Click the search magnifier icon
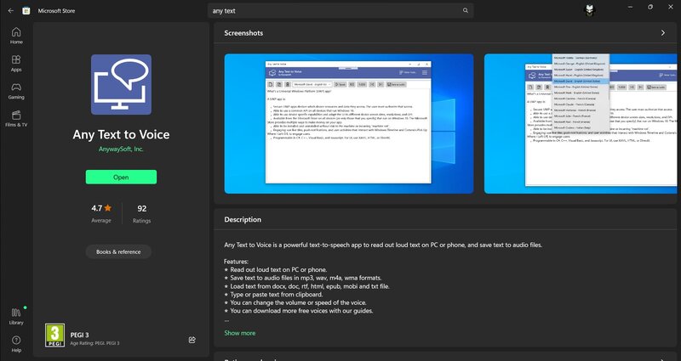 (x=465, y=10)
